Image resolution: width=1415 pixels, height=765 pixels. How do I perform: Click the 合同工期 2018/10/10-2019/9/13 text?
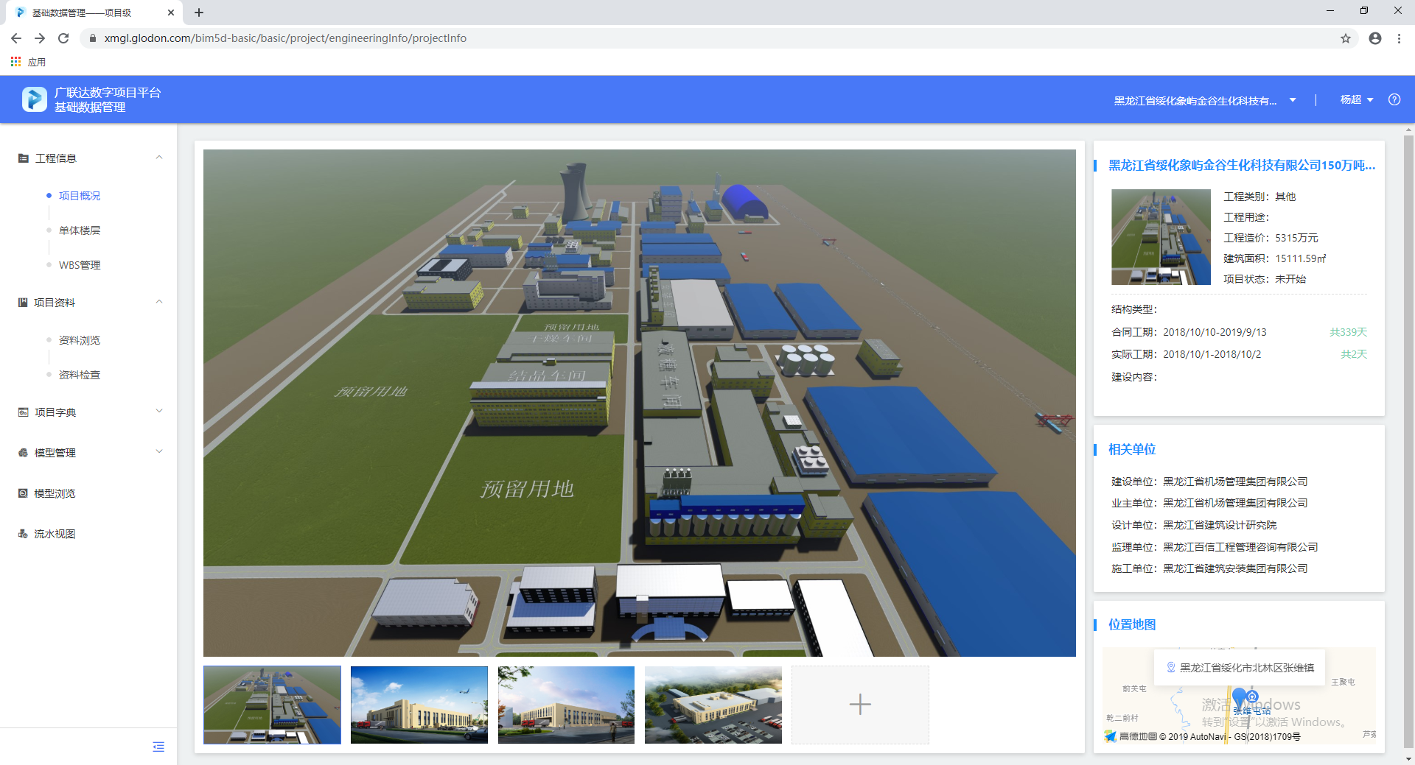click(1189, 332)
